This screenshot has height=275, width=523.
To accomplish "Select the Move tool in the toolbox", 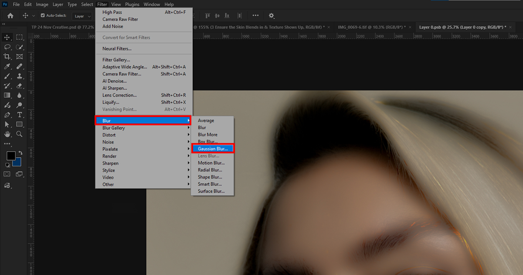I will tap(7, 38).
